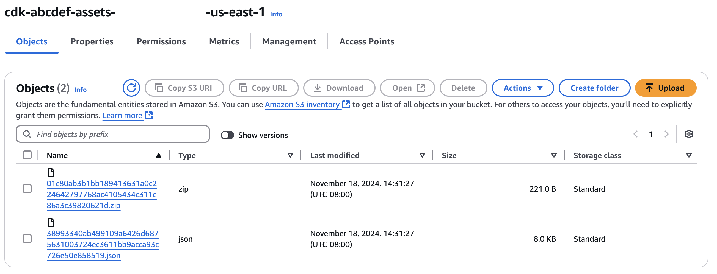Click the page number 1 indicator
Image resolution: width=717 pixels, height=274 pixels.
click(651, 134)
